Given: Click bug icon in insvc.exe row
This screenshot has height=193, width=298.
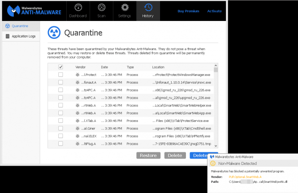Looking at the screenshot, I should tap(78, 82).
